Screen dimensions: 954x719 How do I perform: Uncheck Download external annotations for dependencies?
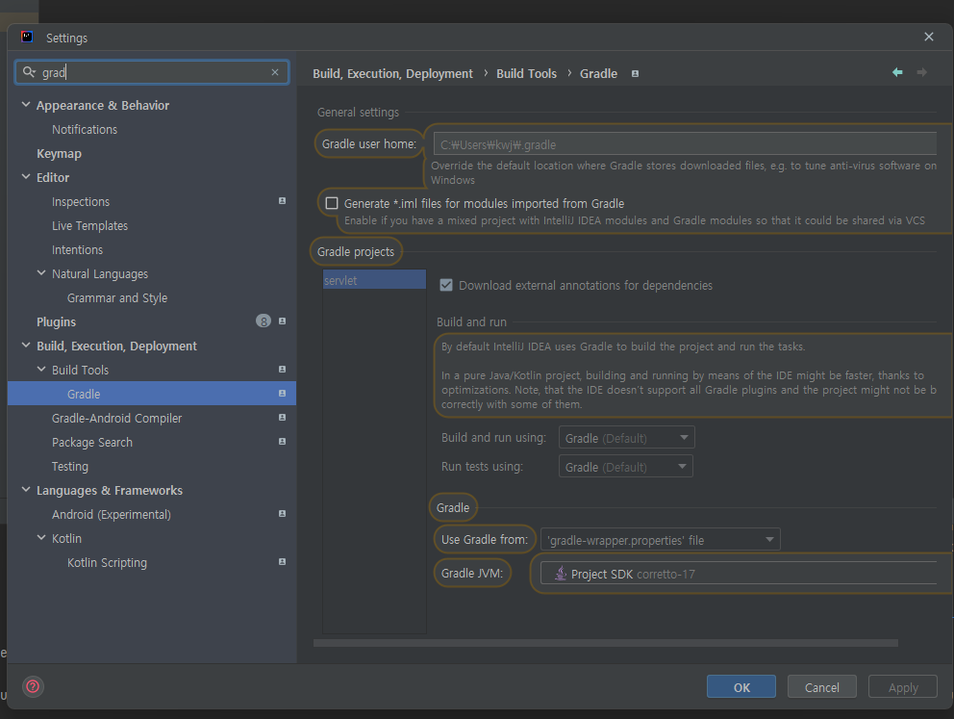(446, 285)
